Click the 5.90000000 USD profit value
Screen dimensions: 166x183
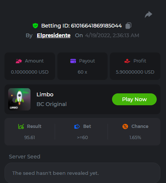point(135,72)
